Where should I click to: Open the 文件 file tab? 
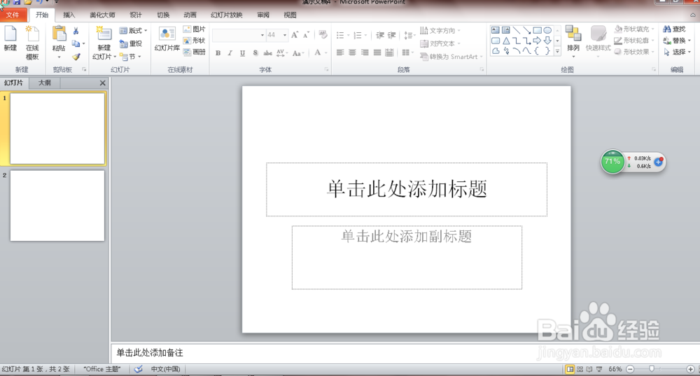(13, 15)
